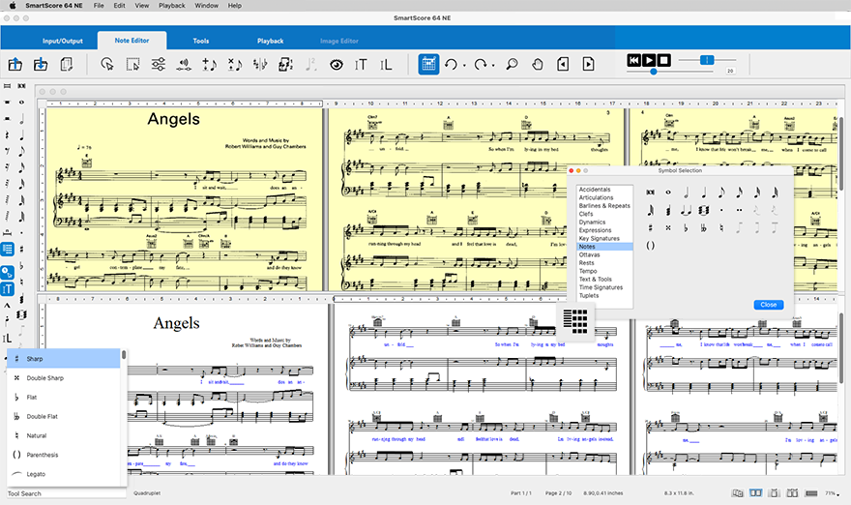
Task: Toggle the blue pointer-circle button in left sidebar
Action: point(7,272)
